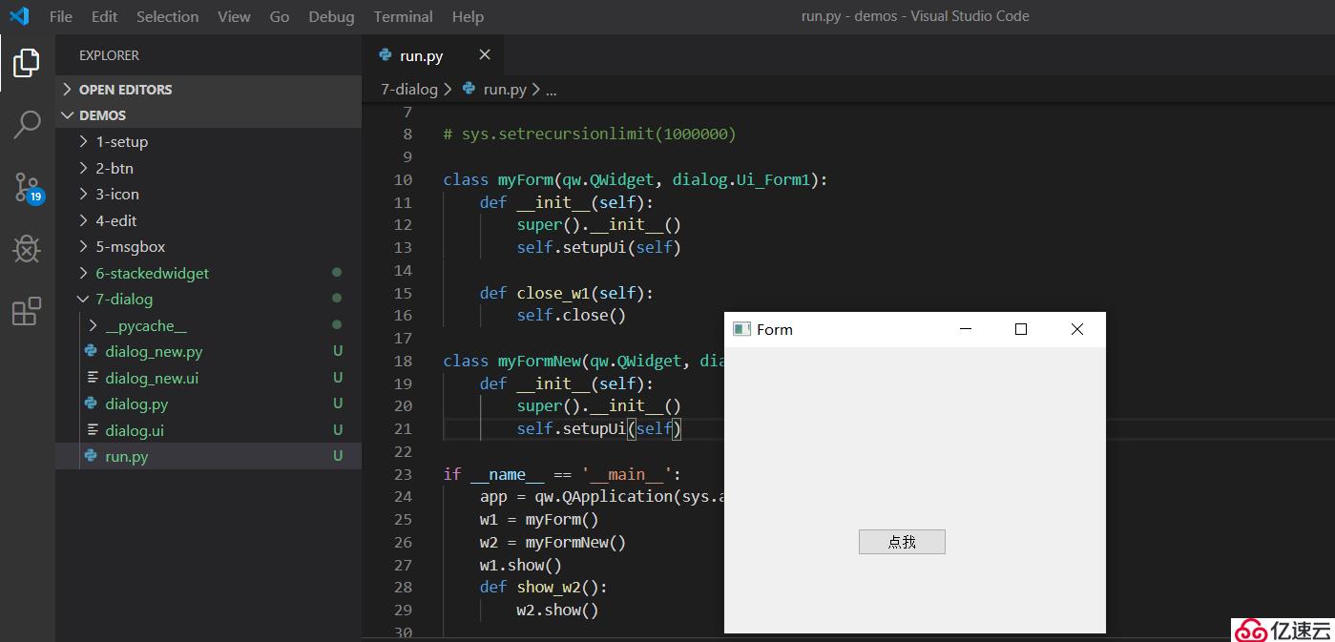Click the file icon beside dialog.ui

tap(93, 430)
